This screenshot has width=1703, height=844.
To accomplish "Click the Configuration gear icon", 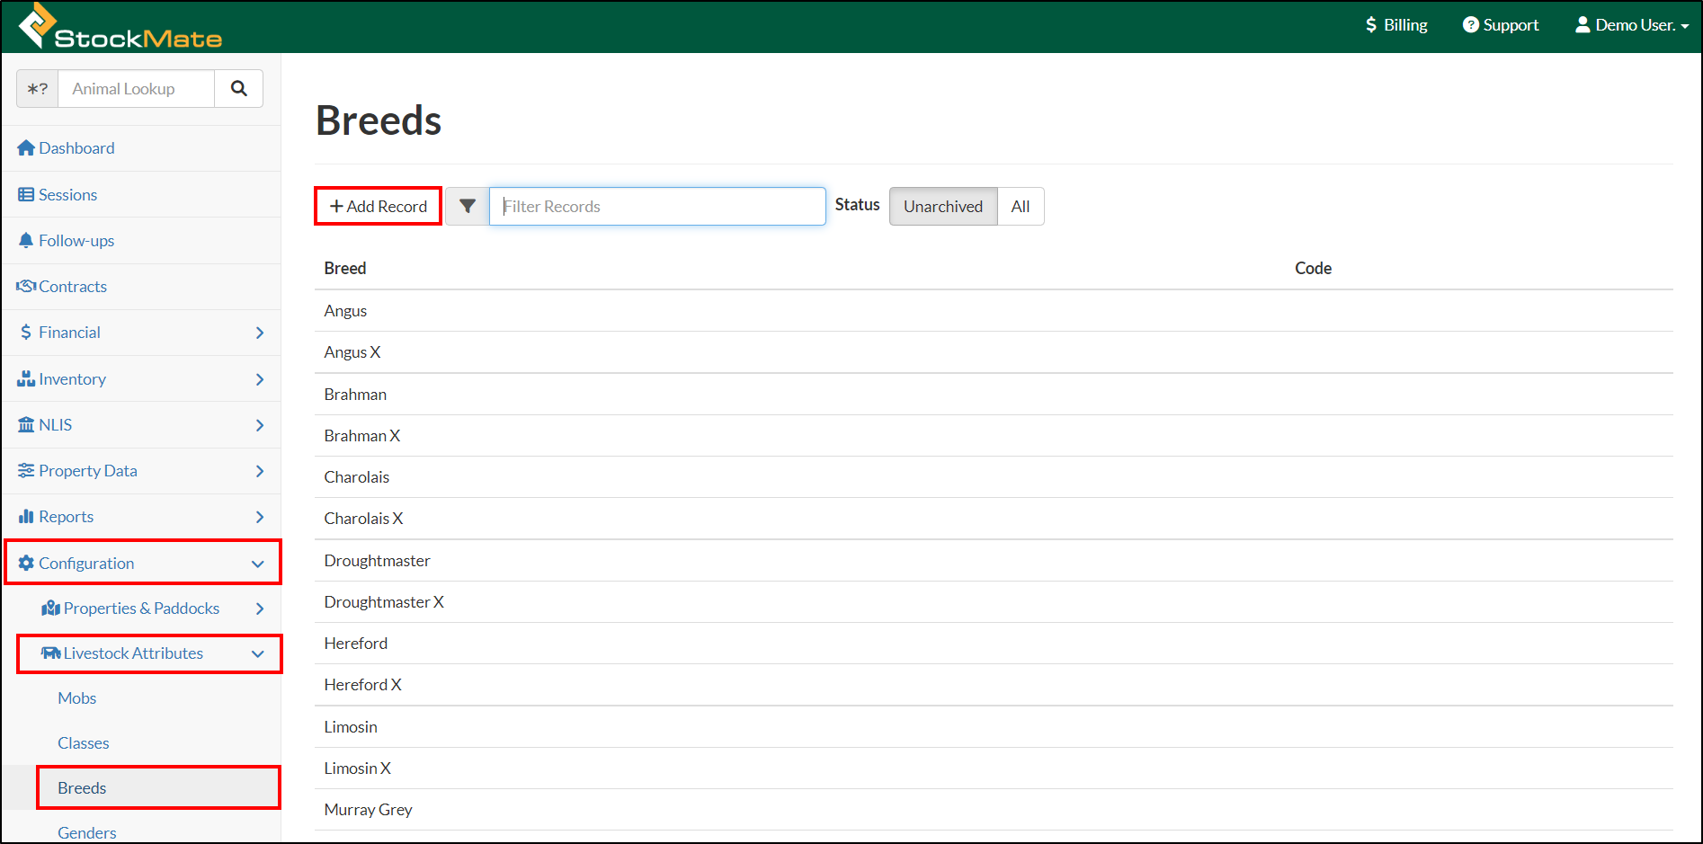I will pyautogui.click(x=26, y=563).
